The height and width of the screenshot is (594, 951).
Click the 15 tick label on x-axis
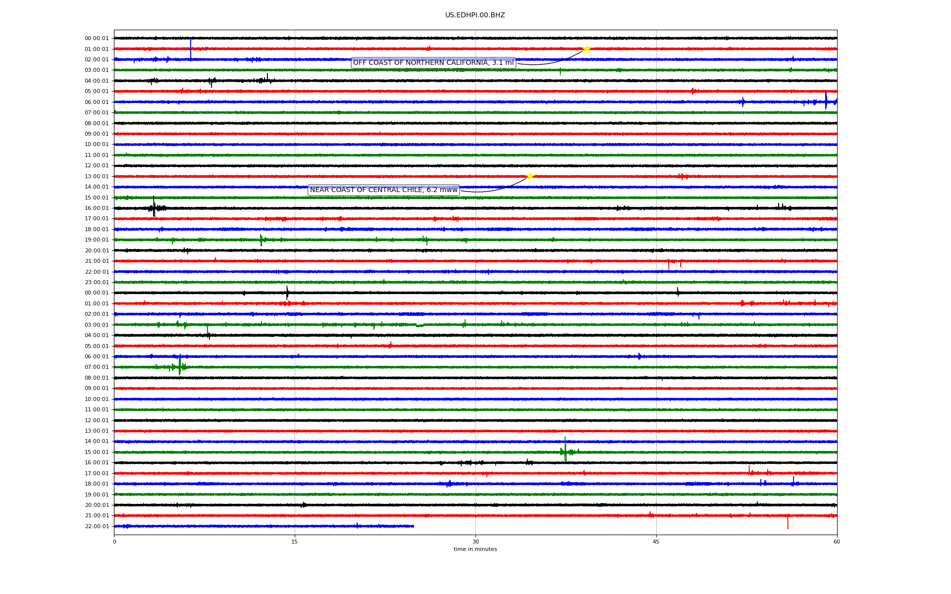click(x=295, y=542)
